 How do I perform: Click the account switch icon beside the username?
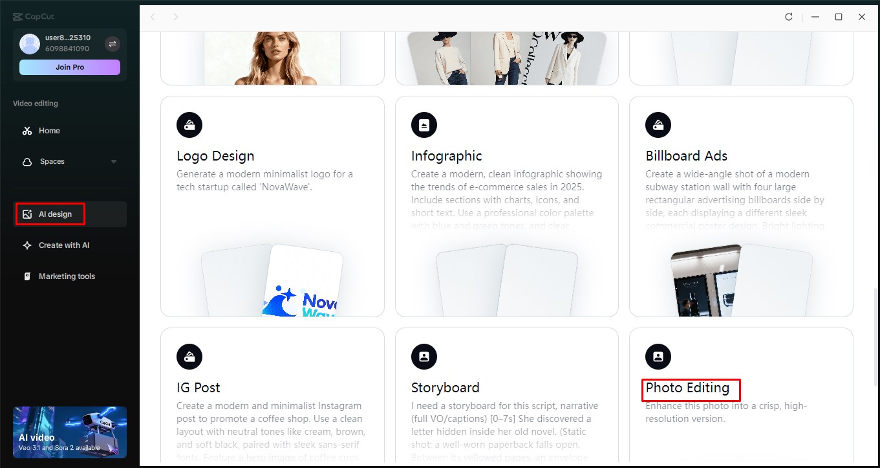pyautogui.click(x=112, y=43)
